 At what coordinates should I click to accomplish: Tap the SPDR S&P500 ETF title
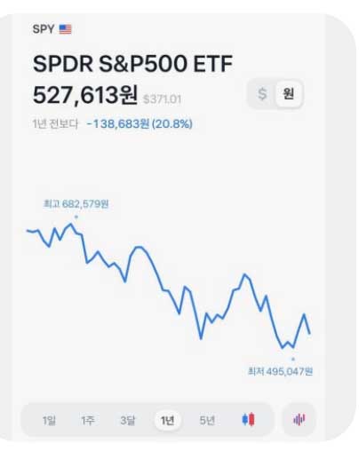click(132, 63)
